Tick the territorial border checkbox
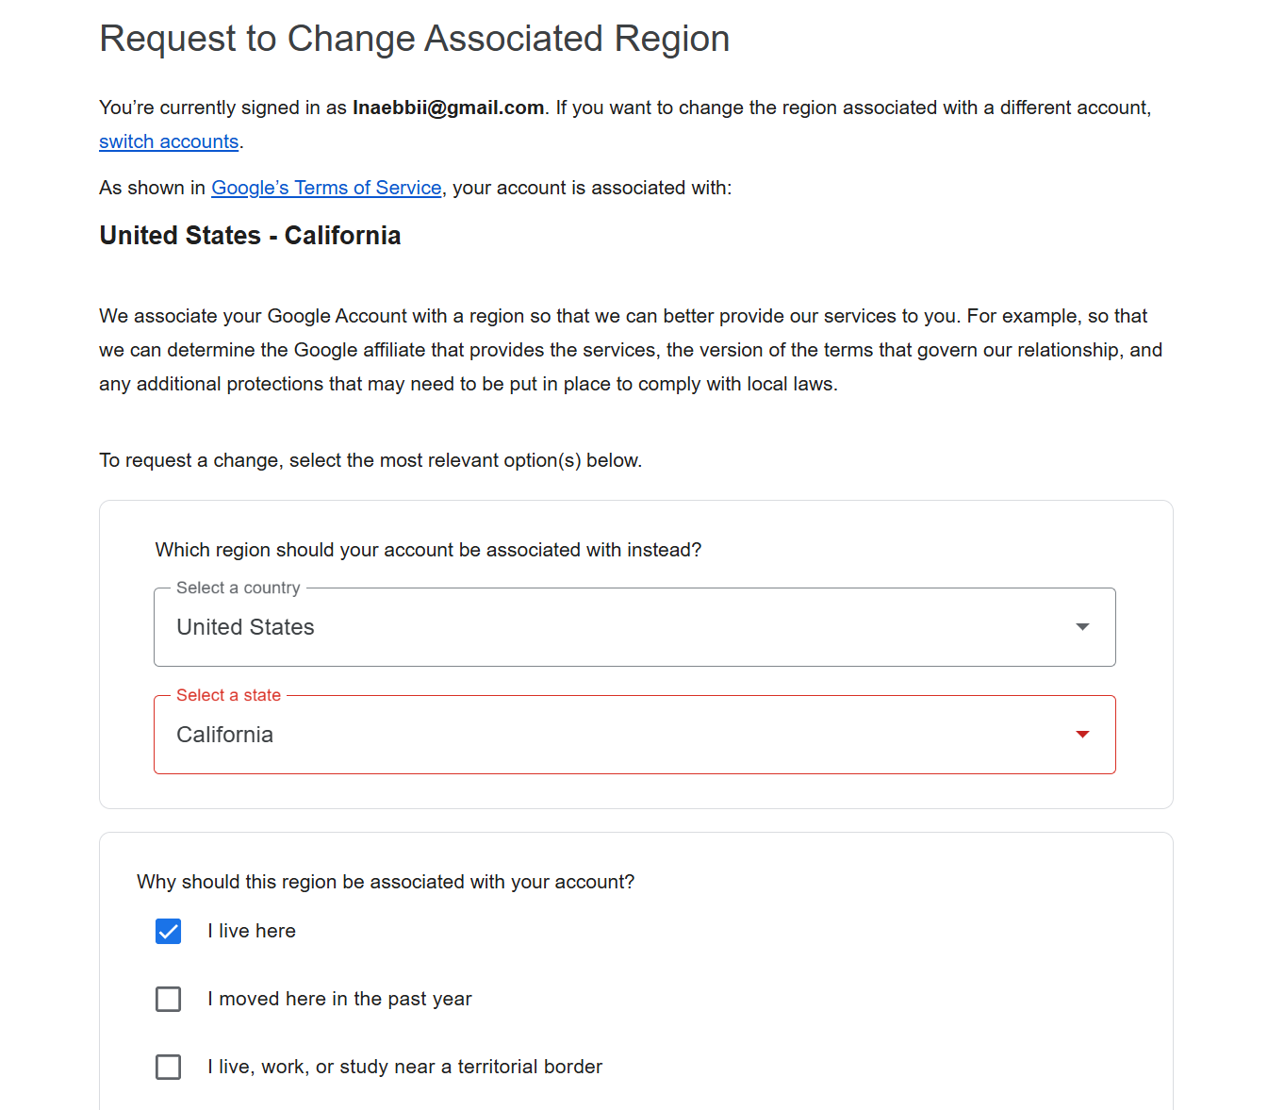The image size is (1284, 1110). pyautogui.click(x=169, y=1068)
